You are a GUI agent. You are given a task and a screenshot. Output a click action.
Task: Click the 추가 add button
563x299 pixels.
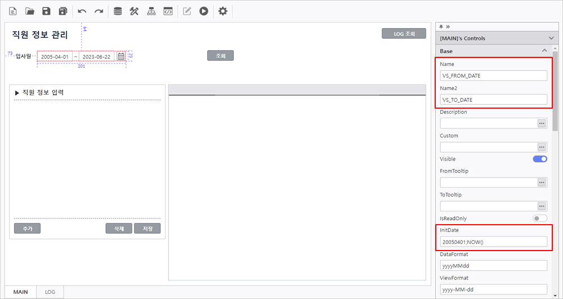click(x=27, y=228)
